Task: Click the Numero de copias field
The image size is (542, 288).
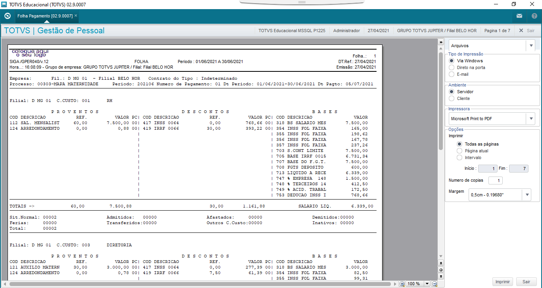Action: pos(495,180)
